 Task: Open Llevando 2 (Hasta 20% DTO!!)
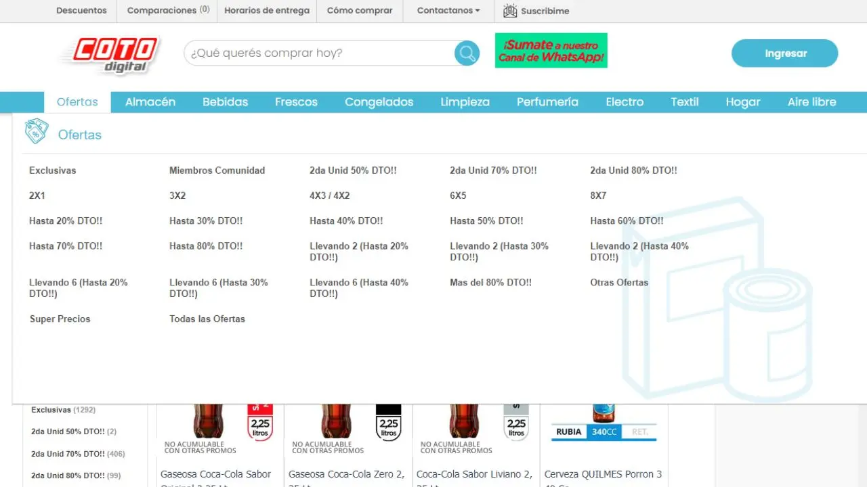pos(359,252)
